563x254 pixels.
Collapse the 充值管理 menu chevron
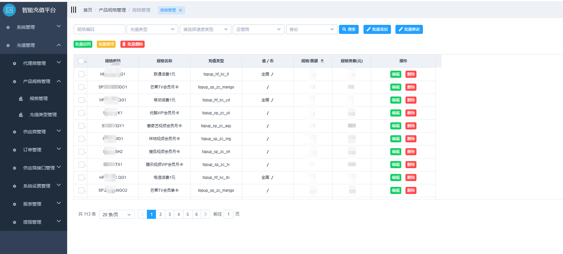pos(59,45)
